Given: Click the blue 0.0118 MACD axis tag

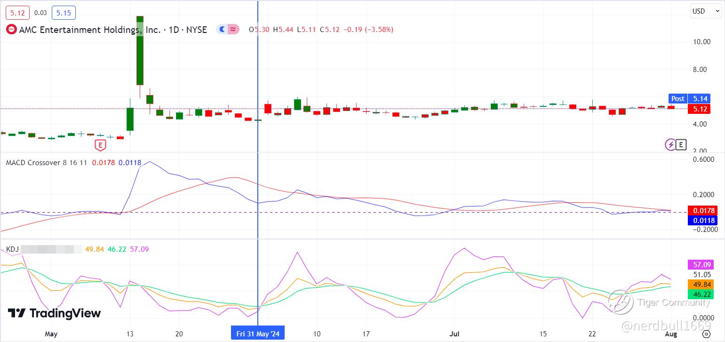Looking at the screenshot, I should tap(702, 220).
